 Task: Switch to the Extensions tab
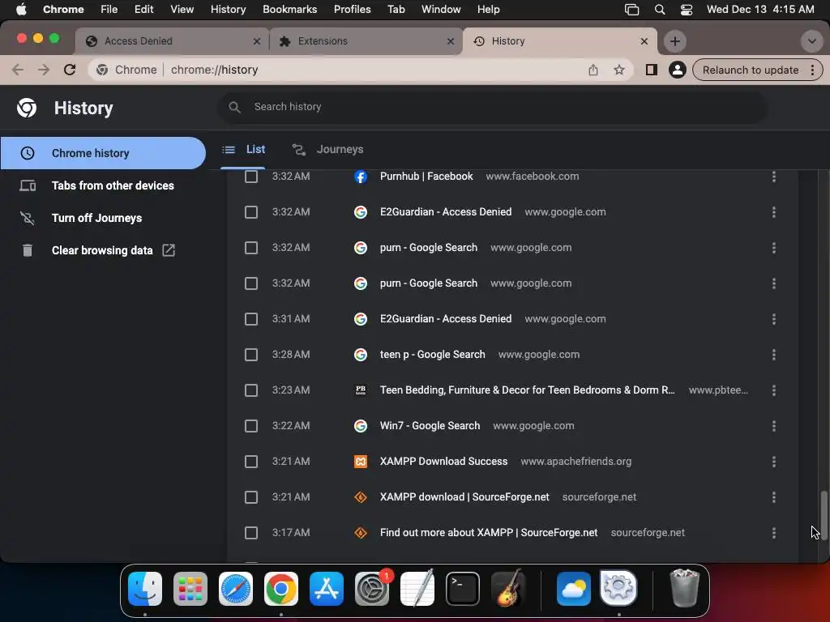click(366, 41)
